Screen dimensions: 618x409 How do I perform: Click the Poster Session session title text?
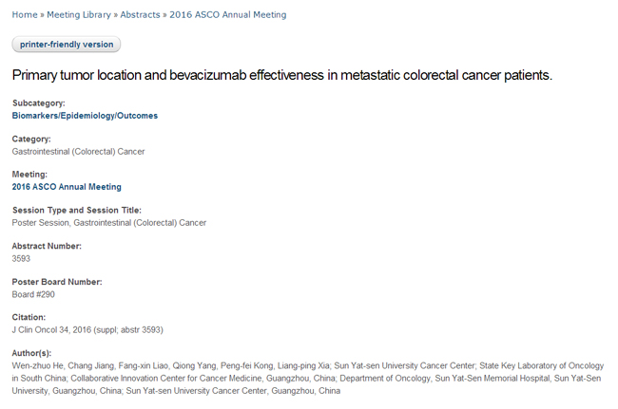coord(108,223)
